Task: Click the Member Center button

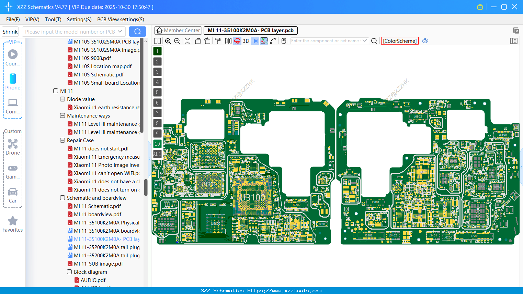Action: (x=178, y=30)
